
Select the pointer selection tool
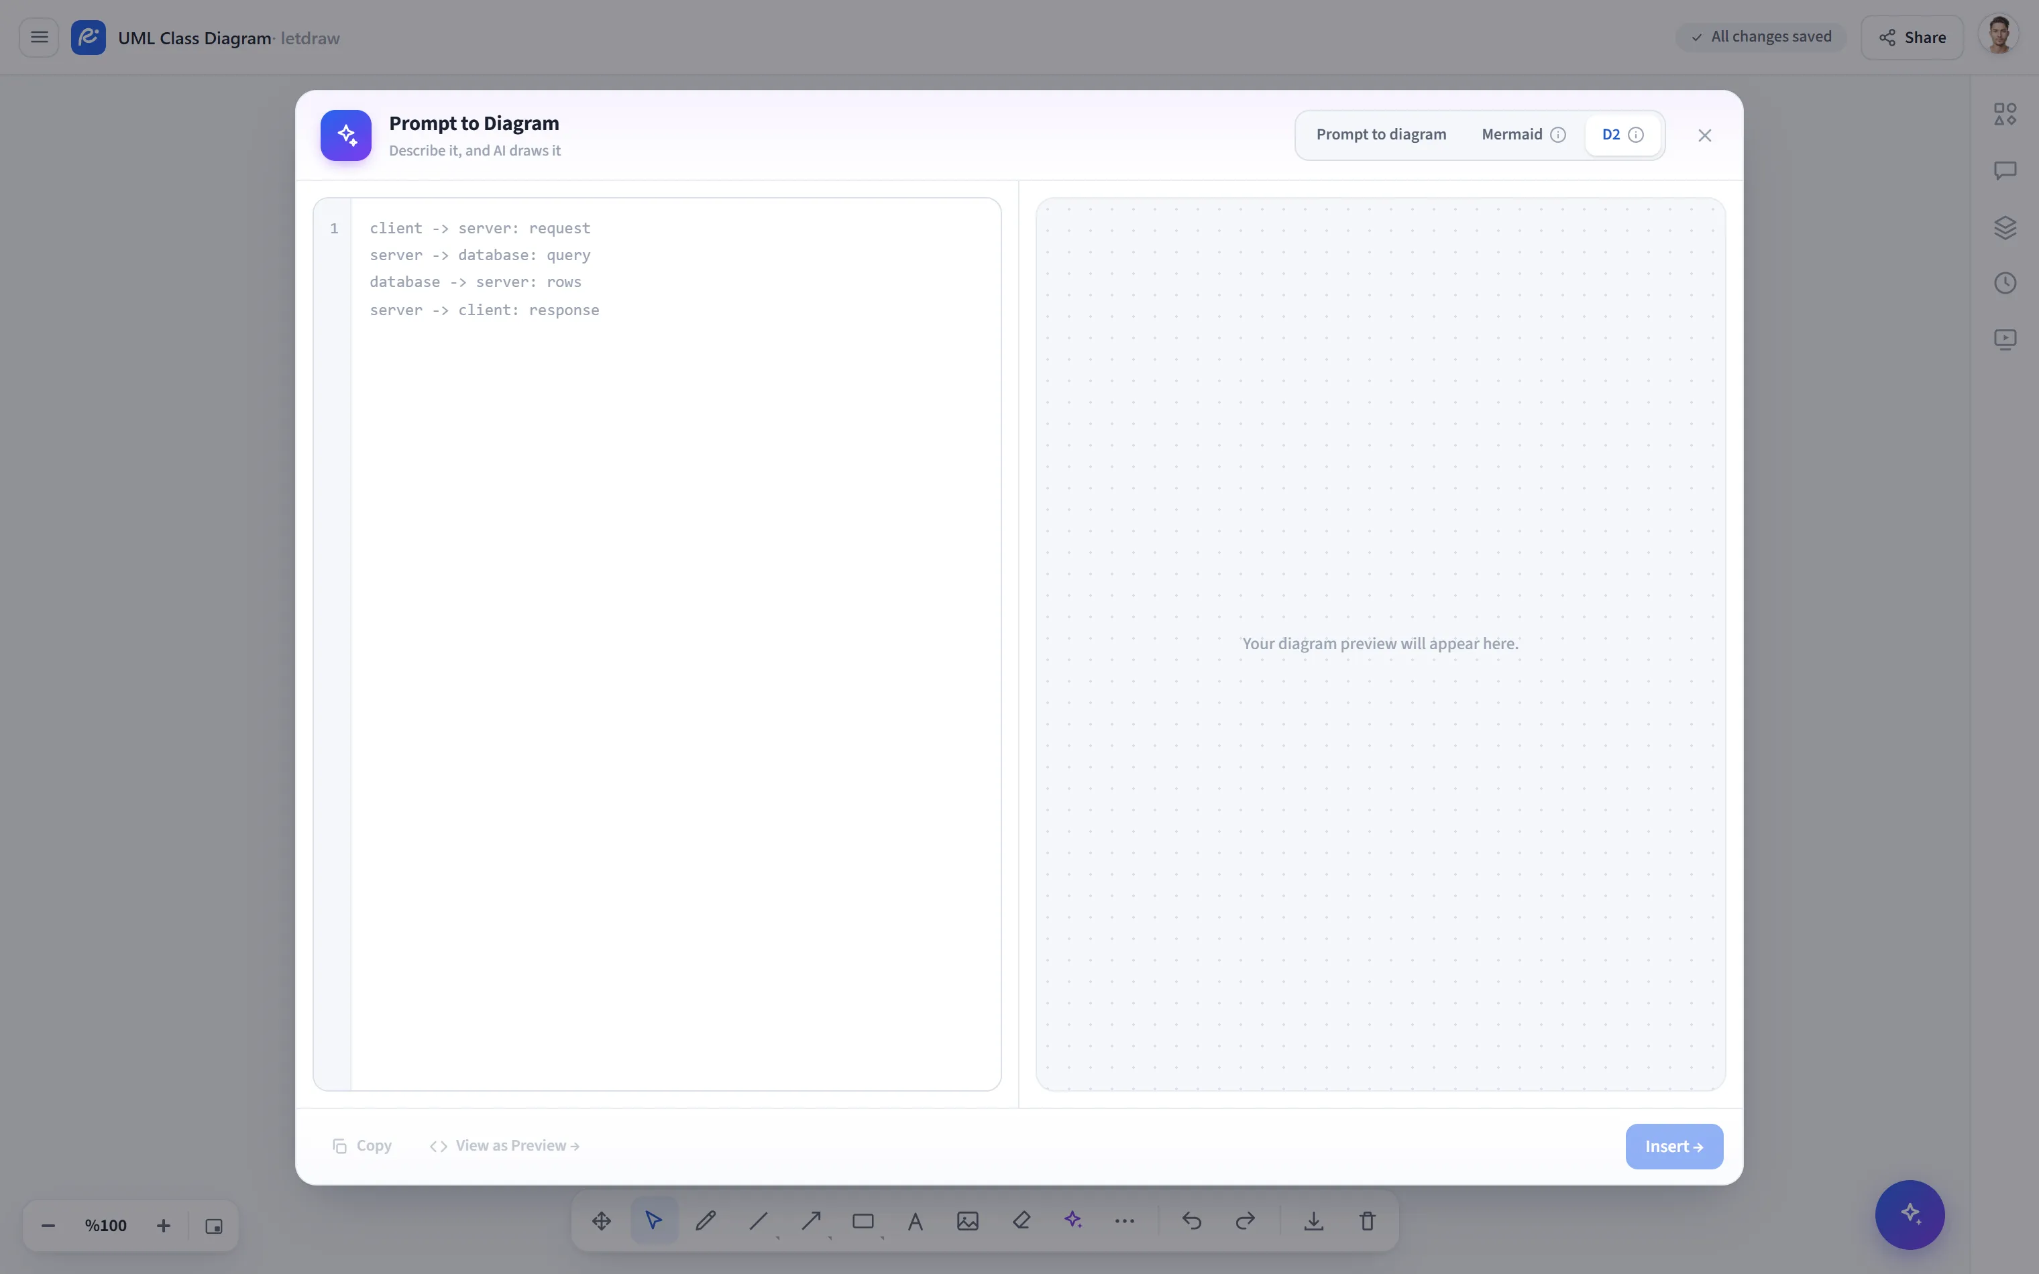pyautogui.click(x=654, y=1220)
